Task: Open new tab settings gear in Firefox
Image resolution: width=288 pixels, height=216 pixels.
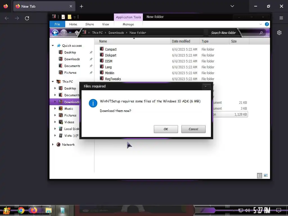Action: tap(279, 33)
